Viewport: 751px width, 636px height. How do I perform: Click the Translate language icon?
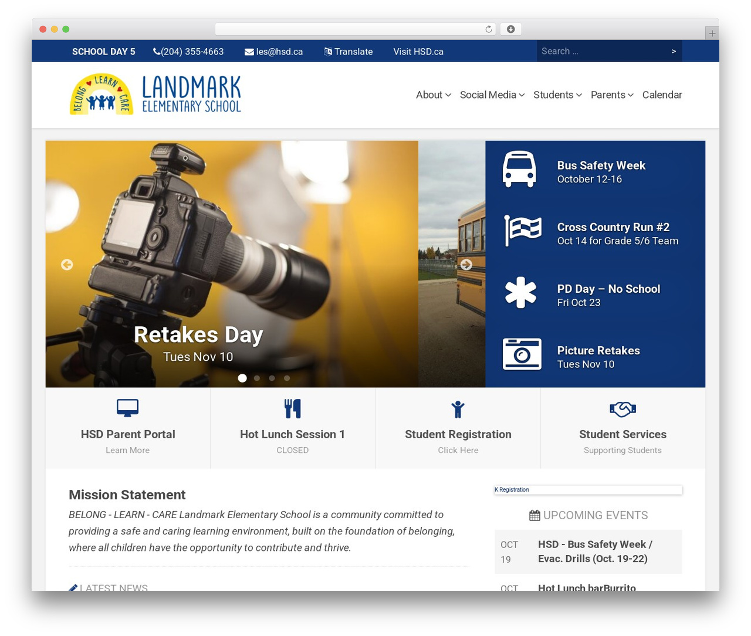(328, 52)
